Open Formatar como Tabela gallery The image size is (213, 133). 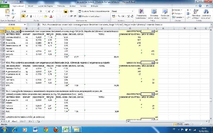coord(154,14)
